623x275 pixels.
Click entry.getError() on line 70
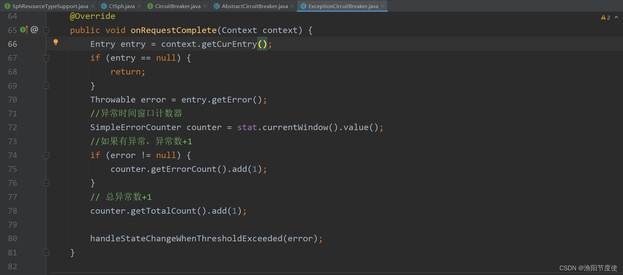point(222,100)
